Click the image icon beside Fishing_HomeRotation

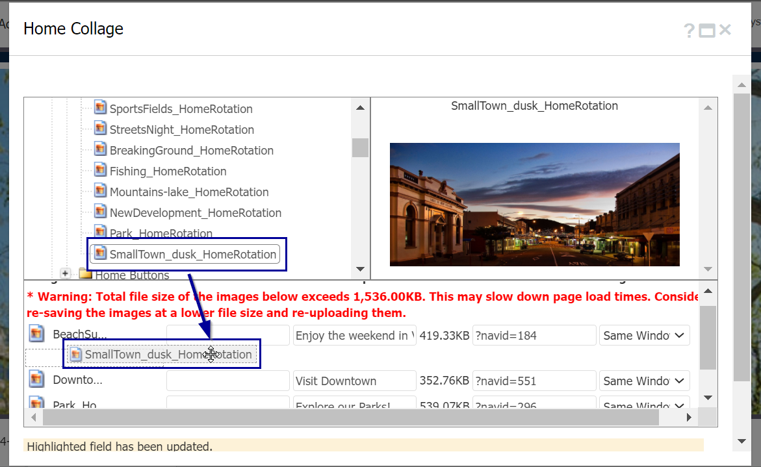(x=100, y=171)
